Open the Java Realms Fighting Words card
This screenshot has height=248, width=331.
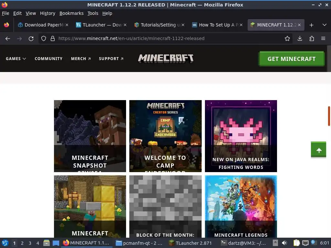click(241, 136)
